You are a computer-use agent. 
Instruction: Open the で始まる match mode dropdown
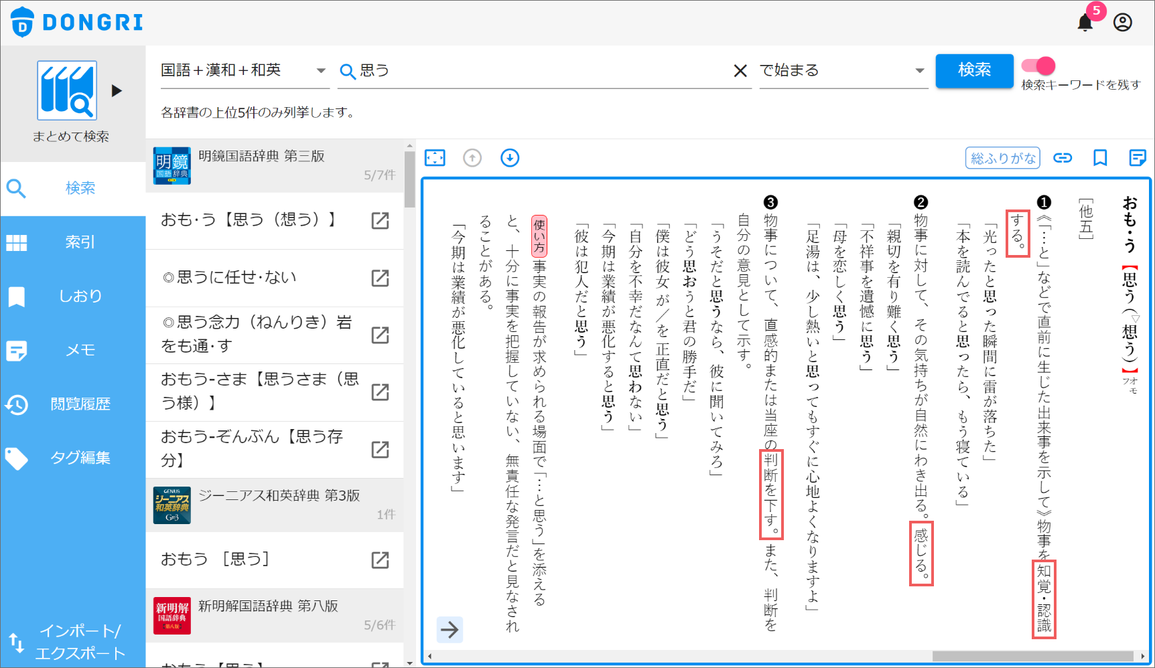tap(843, 71)
